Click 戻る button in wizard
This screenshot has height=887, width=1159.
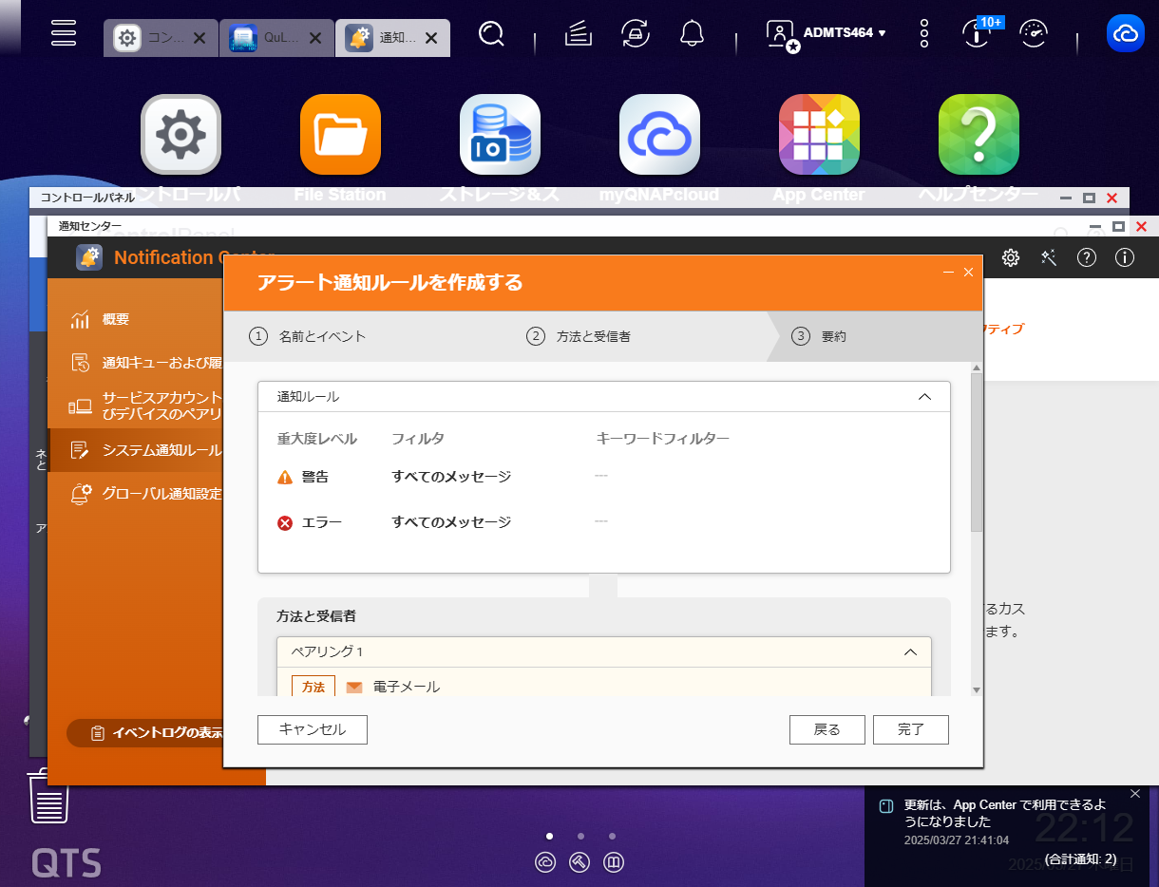827,729
